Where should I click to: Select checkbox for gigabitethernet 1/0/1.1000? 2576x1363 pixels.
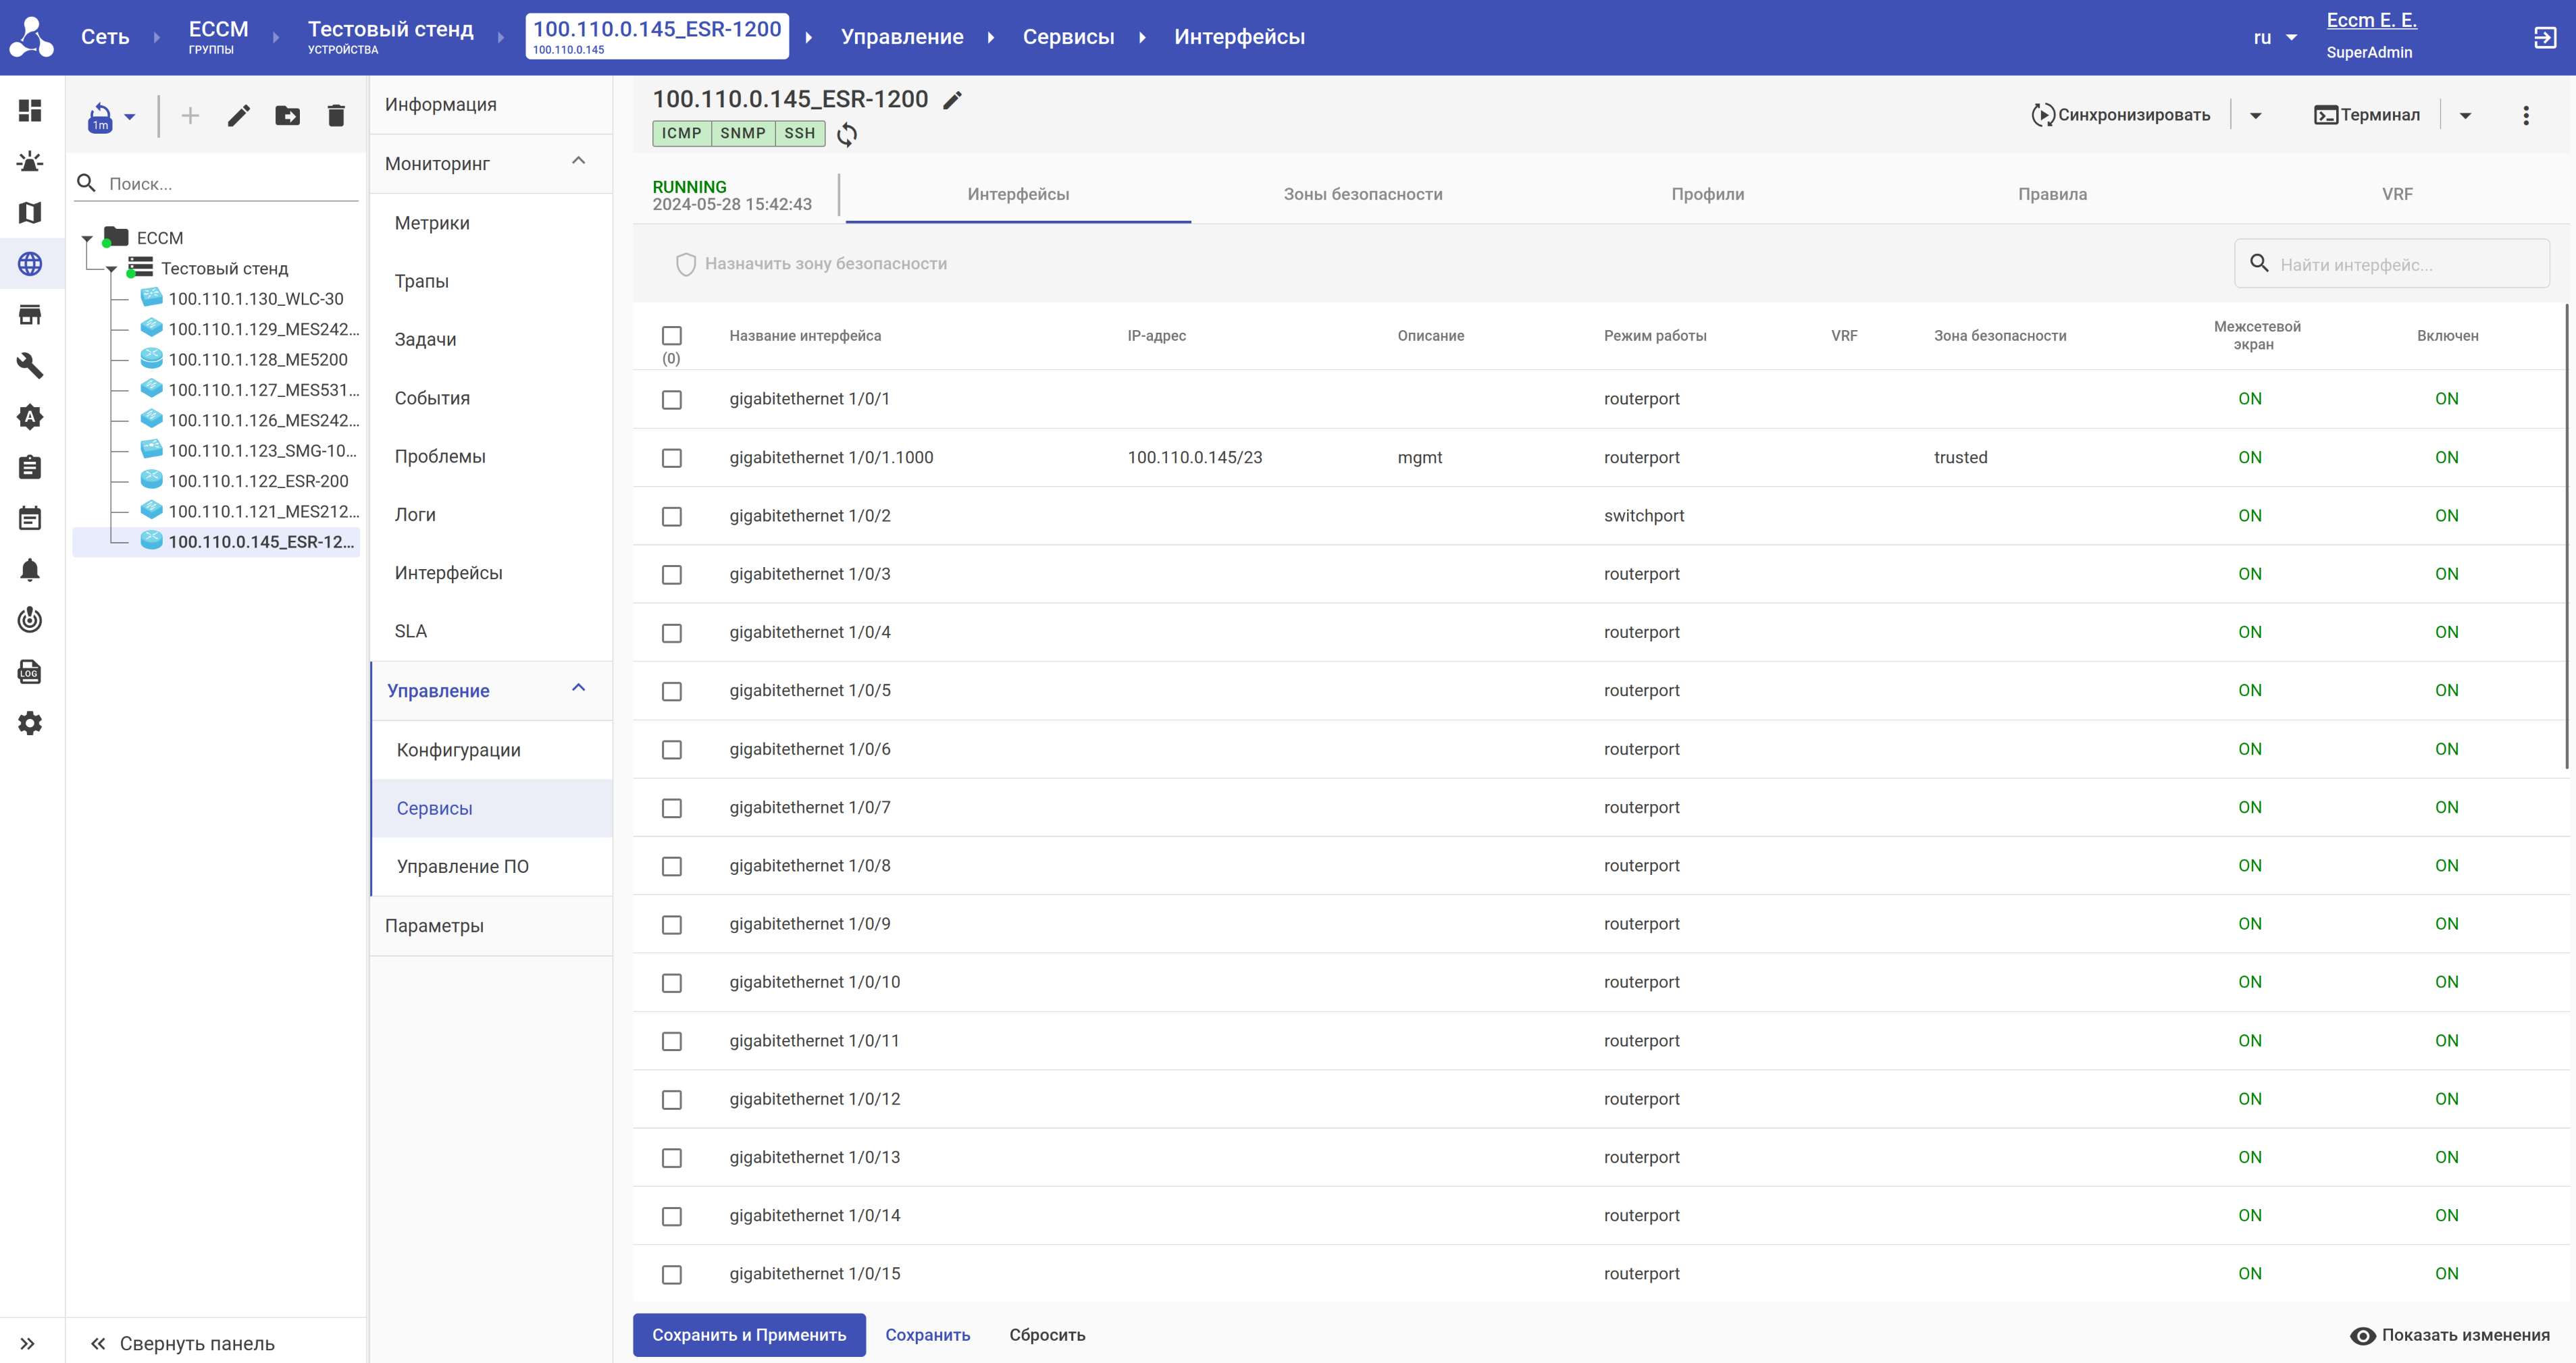pyautogui.click(x=672, y=458)
